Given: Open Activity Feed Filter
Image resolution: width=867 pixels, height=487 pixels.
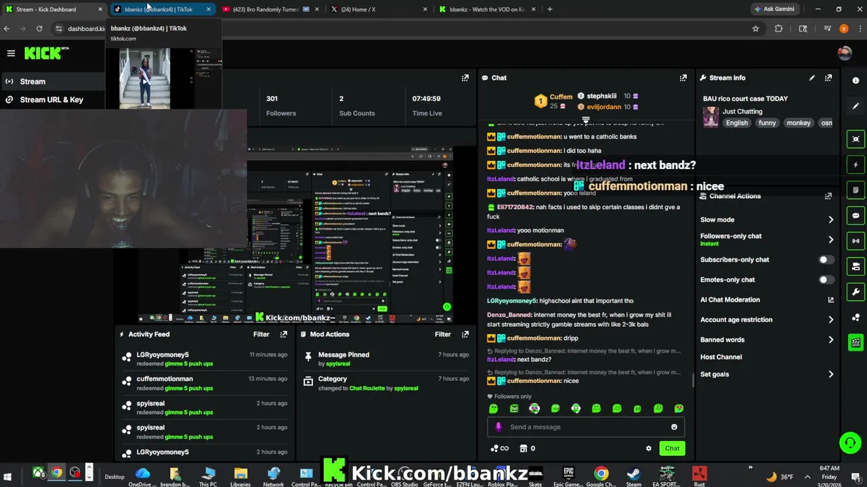Looking at the screenshot, I should (261, 334).
